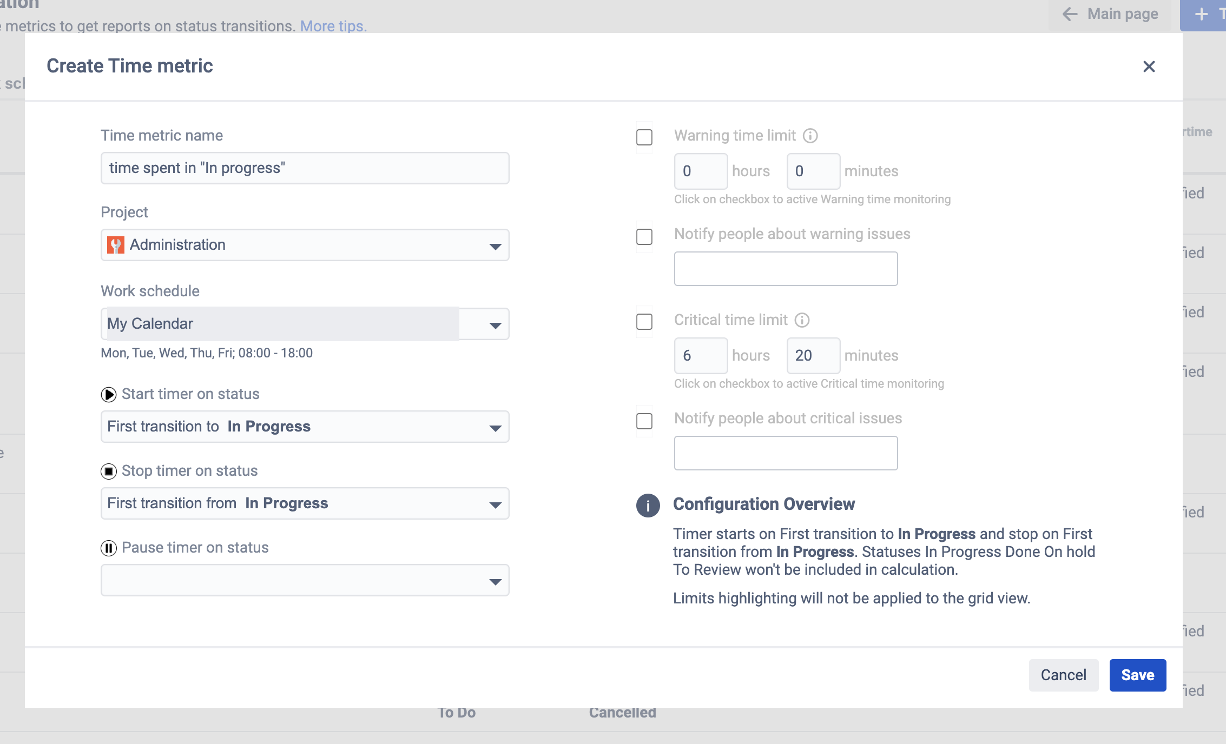Image resolution: width=1226 pixels, height=744 pixels.
Task: Click the Cancel button
Action: (1063, 675)
